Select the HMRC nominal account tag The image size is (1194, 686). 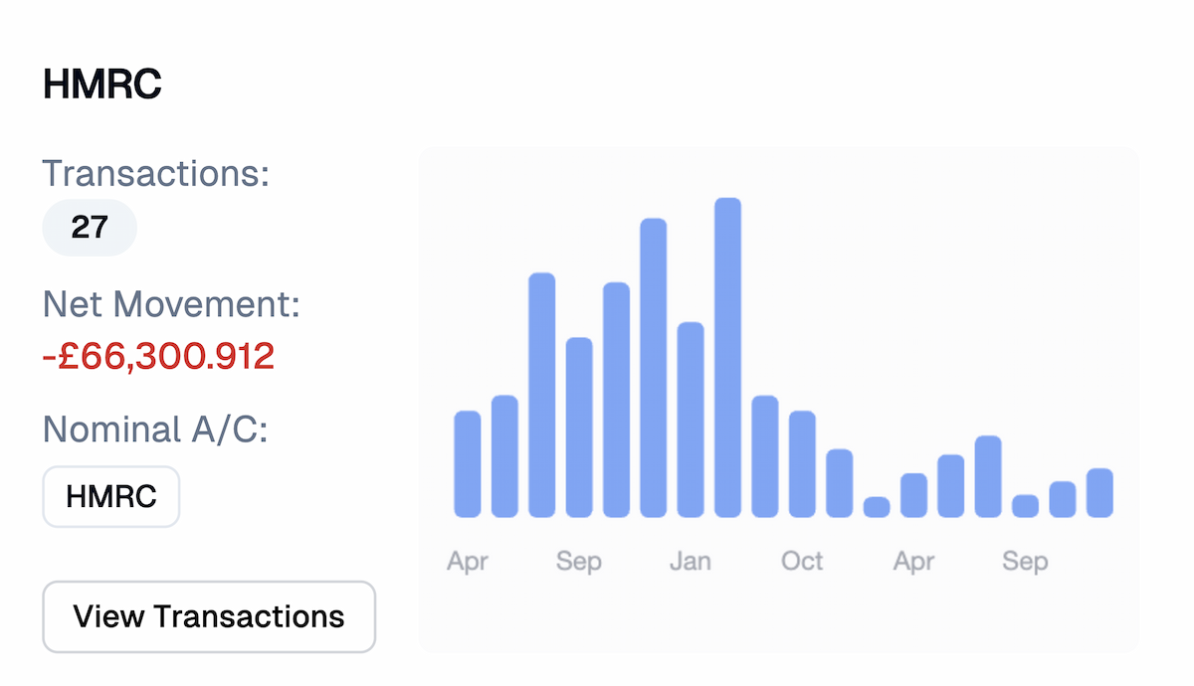(110, 496)
